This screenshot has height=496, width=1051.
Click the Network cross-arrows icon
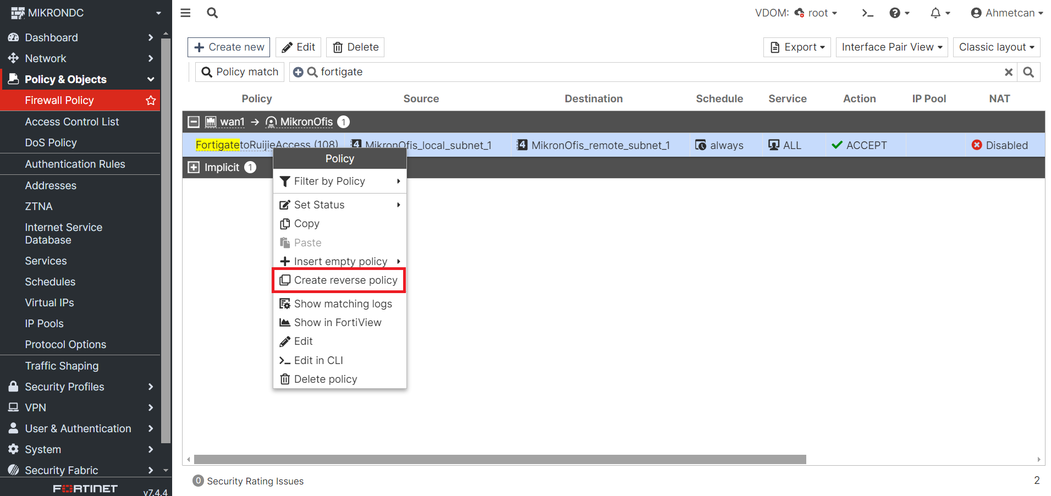(x=14, y=58)
